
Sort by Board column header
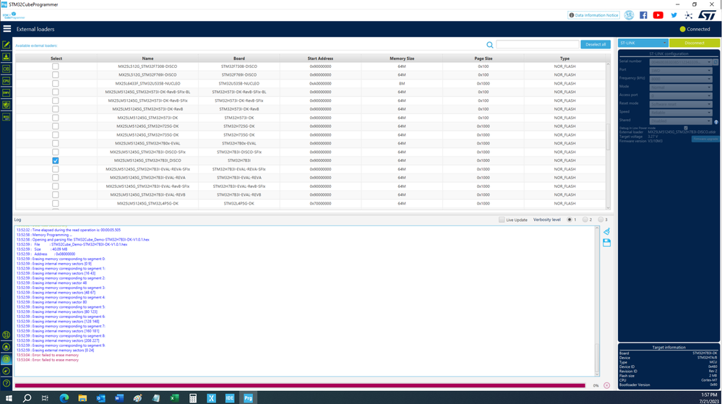(x=239, y=59)
